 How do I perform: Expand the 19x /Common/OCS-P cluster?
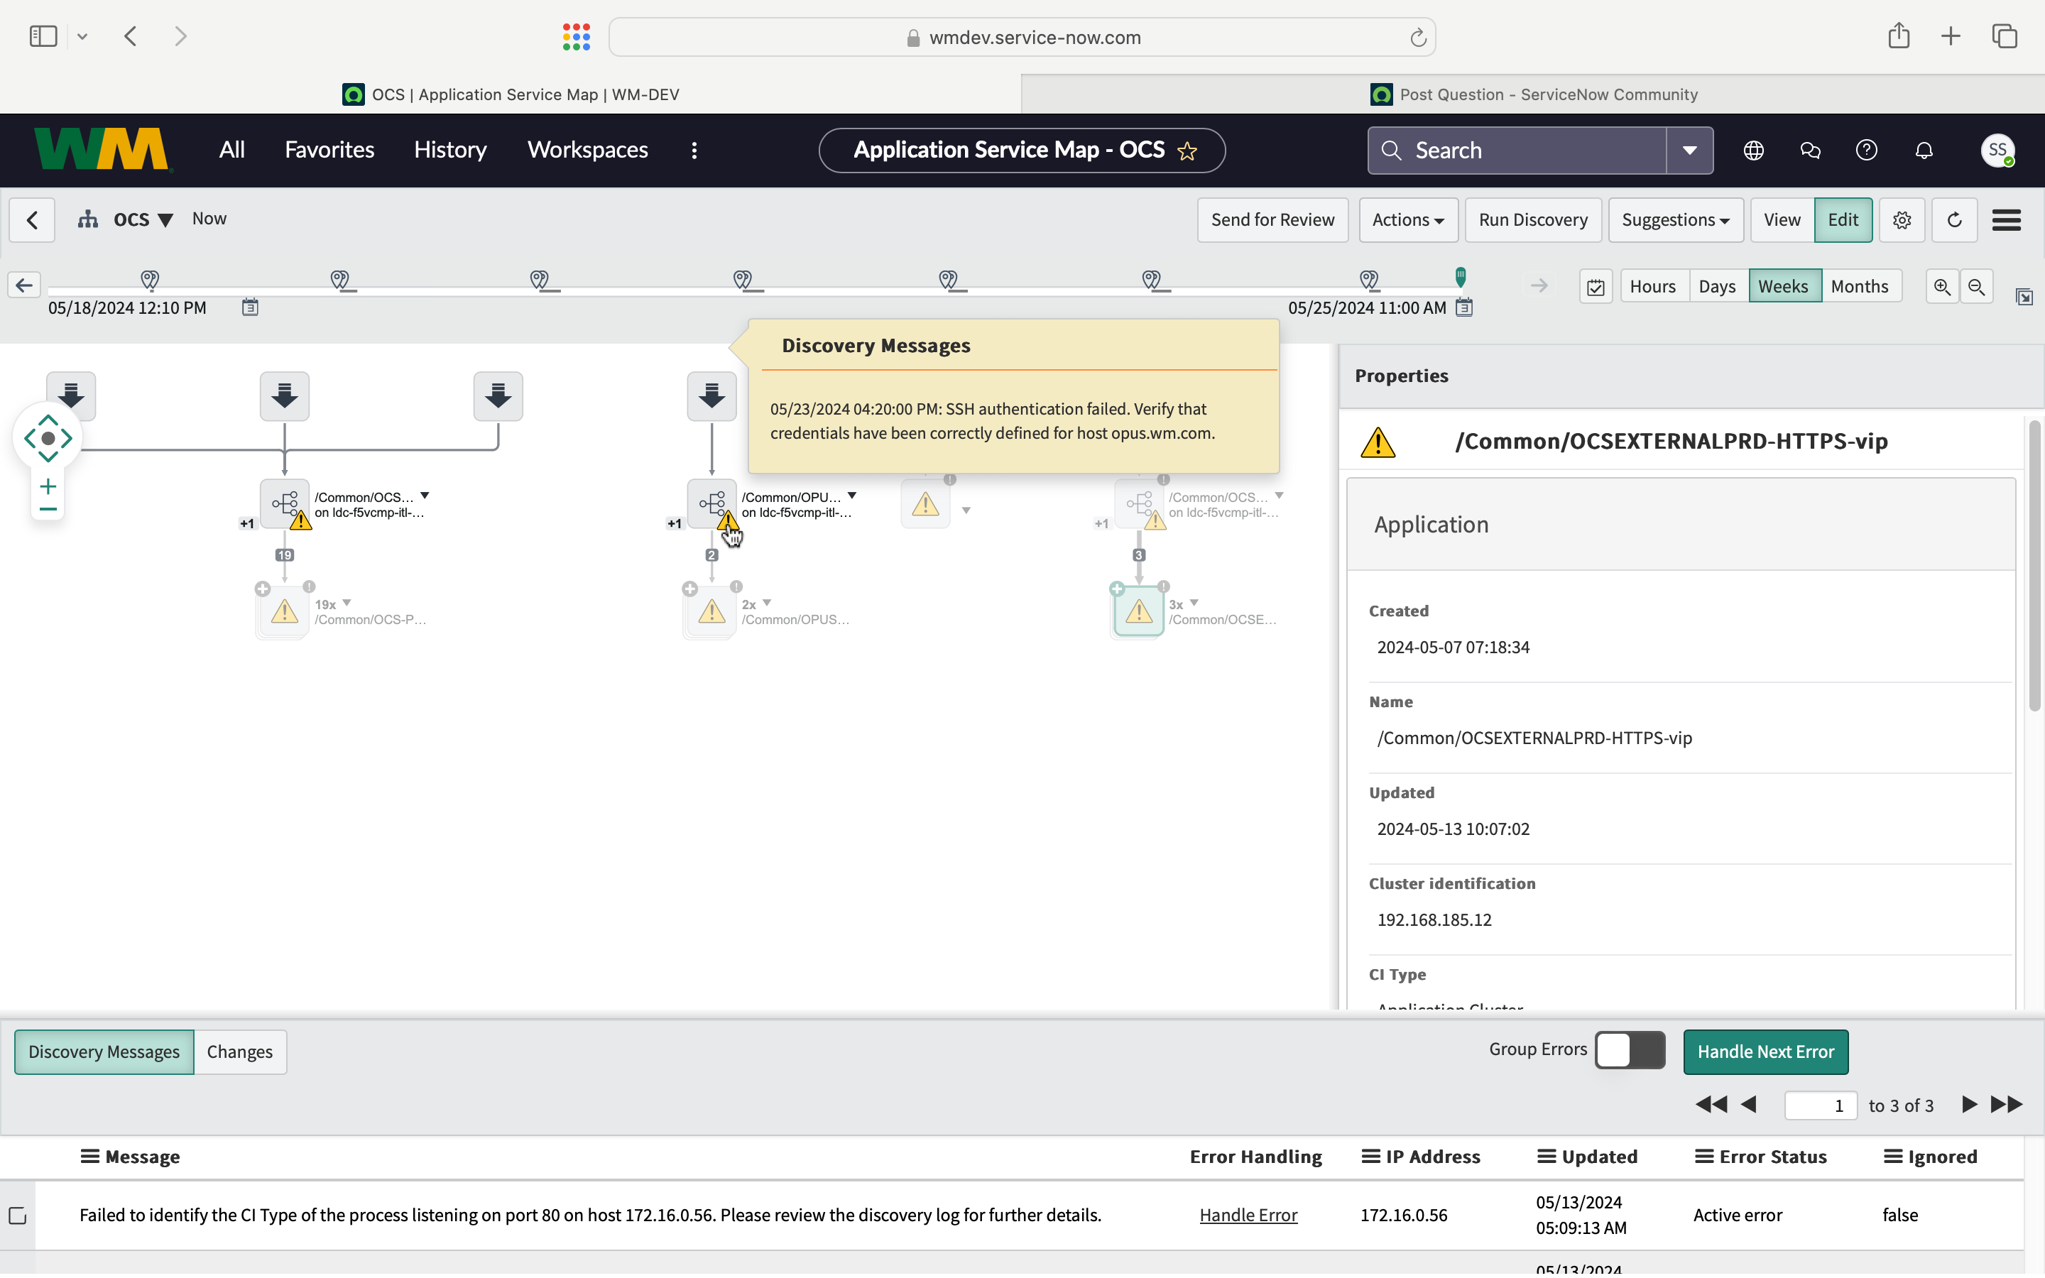tap(263, 589)
